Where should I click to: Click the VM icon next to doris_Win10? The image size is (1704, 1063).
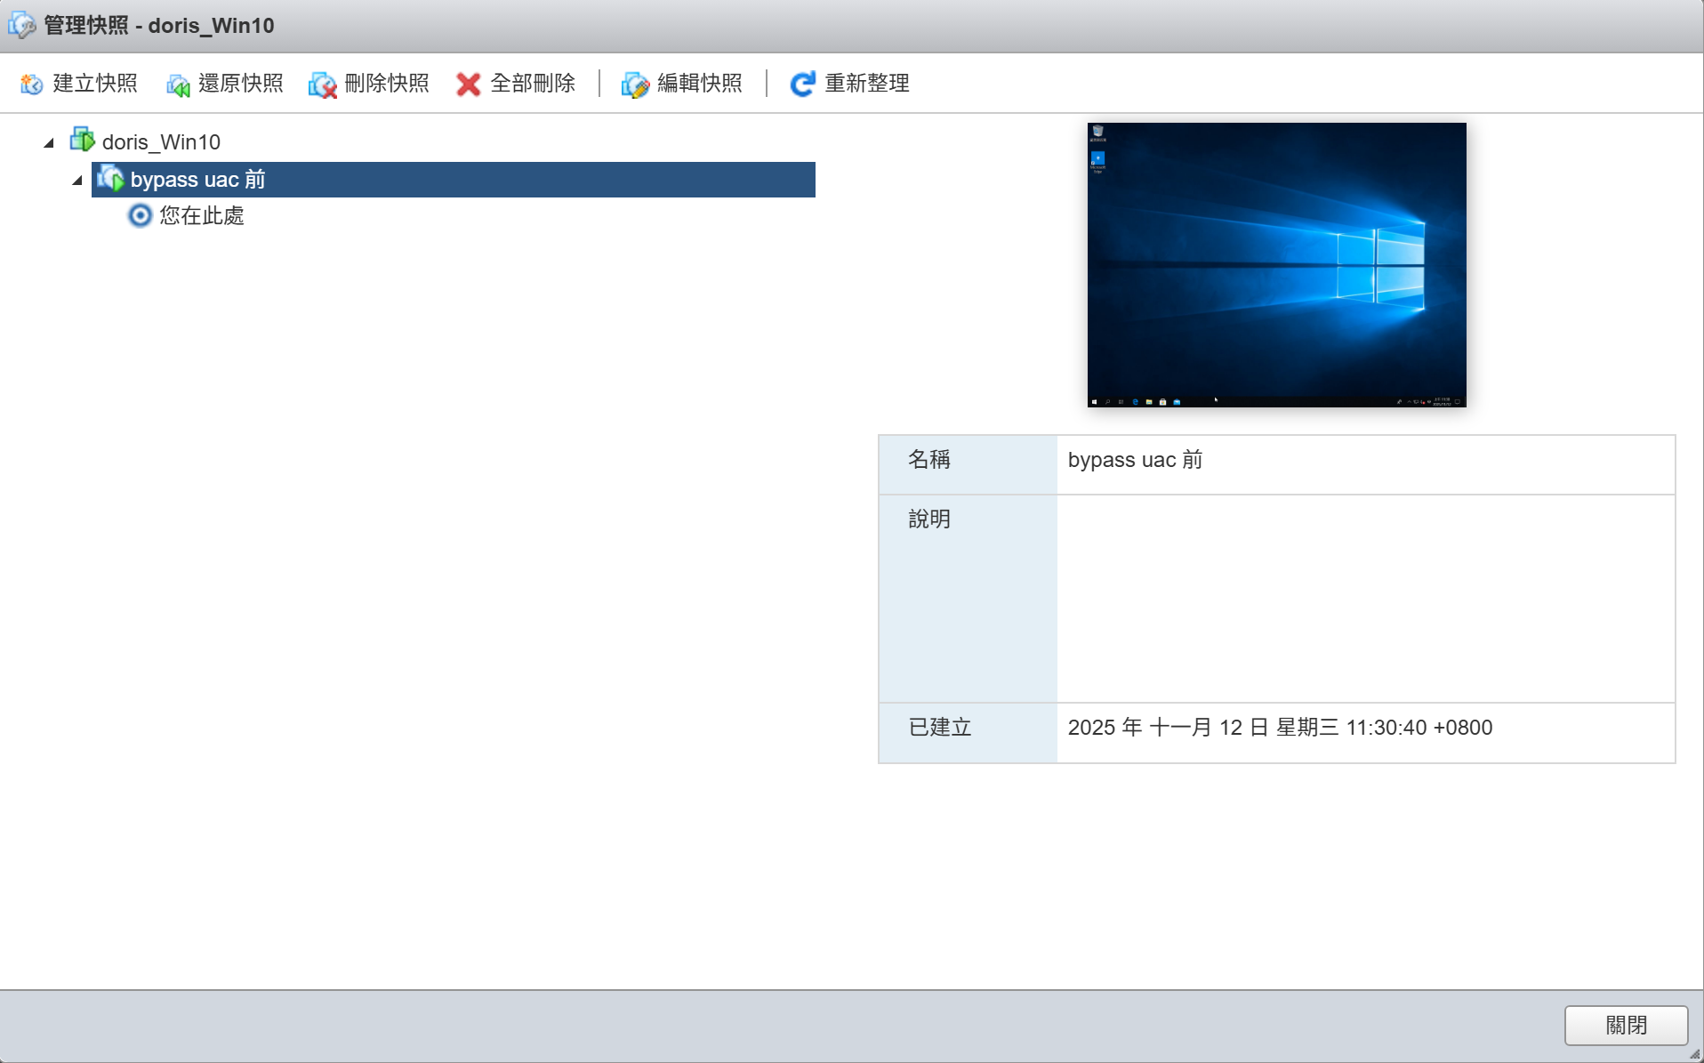coord(82,141)
